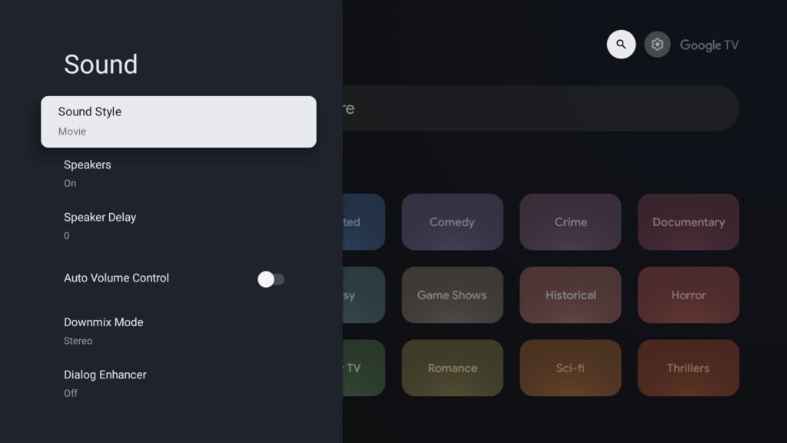Click the Google TV logo text

point(709,45)
